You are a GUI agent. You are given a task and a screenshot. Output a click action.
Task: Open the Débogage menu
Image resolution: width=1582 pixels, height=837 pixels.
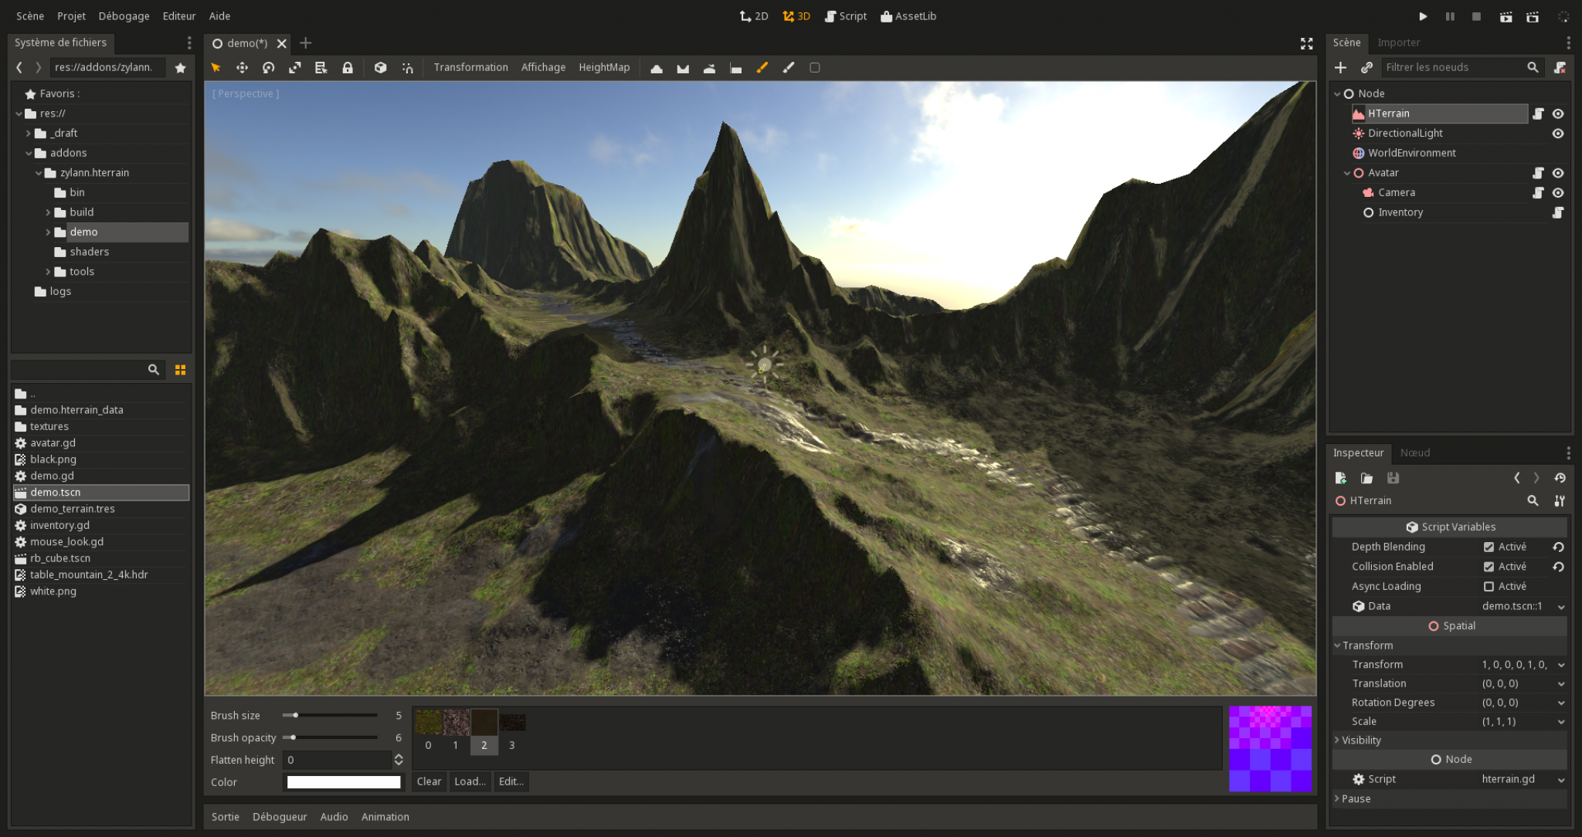[124, 16]
